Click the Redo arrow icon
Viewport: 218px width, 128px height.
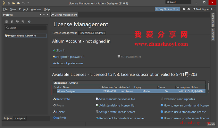pos(28,3)
